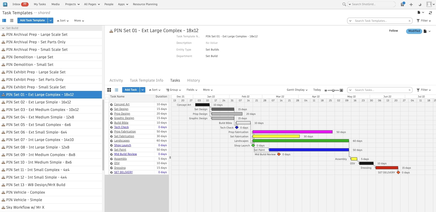The image size is (436, 212).
Task: Open the Tech Check task link
Action: click(x=121, y=127)
